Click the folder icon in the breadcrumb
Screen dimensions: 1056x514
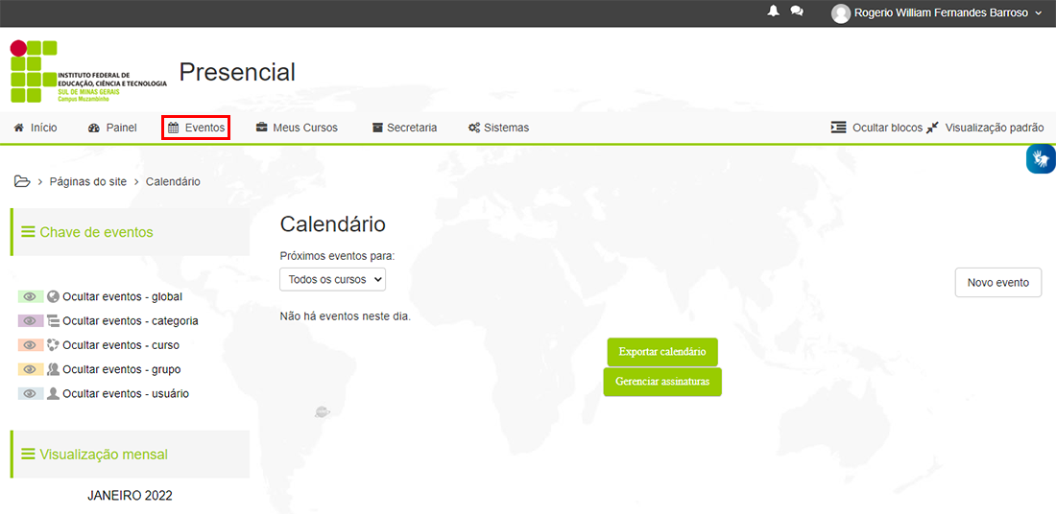coord(22,181)
